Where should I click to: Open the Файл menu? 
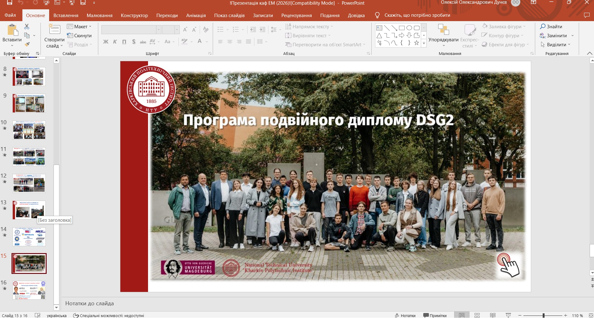(10, 15)
